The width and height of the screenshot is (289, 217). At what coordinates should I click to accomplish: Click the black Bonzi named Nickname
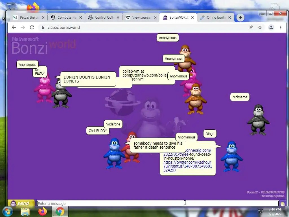[x=258, y=120]
